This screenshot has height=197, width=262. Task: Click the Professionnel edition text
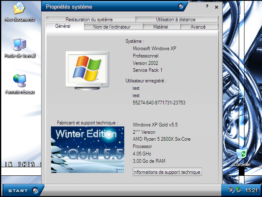(x=145, y=56)
